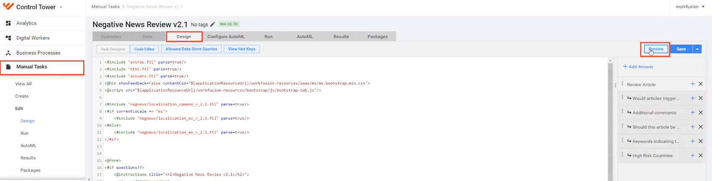This screenshot has height=181, width=712.
Task: Click drag handle of Review Article row
Action: (622, 84)
